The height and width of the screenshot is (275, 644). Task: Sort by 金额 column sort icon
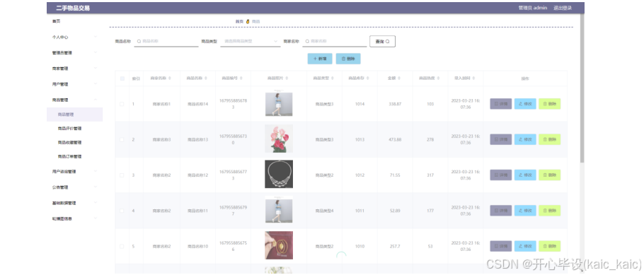(400, 78)
